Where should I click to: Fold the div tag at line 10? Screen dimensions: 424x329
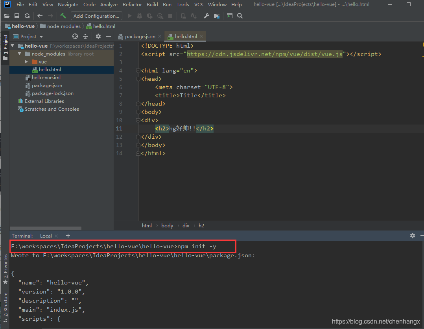pos(138,120)
